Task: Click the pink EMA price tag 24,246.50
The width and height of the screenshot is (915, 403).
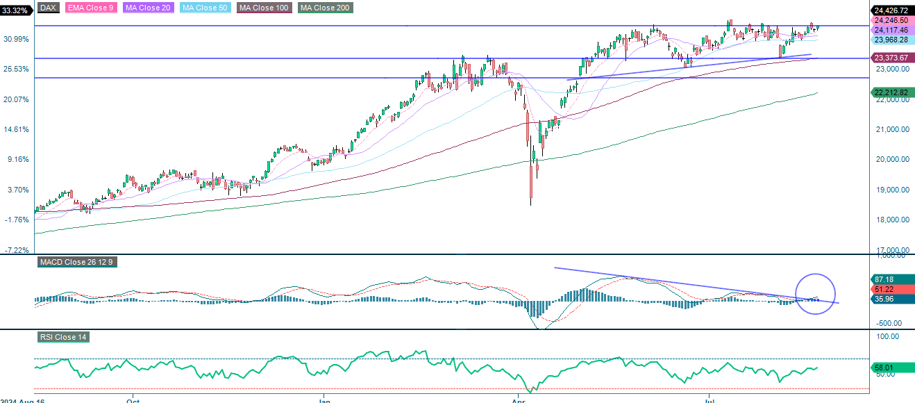Action: click(891, 21)
